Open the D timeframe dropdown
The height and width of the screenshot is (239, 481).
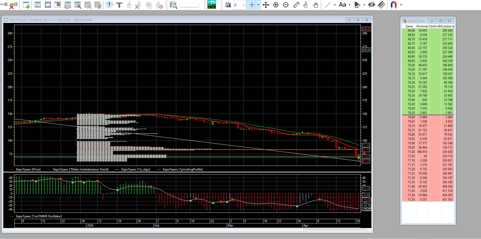point(240,5)
